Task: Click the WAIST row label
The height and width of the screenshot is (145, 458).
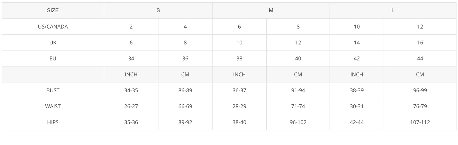Action: [x=53, y=106]
